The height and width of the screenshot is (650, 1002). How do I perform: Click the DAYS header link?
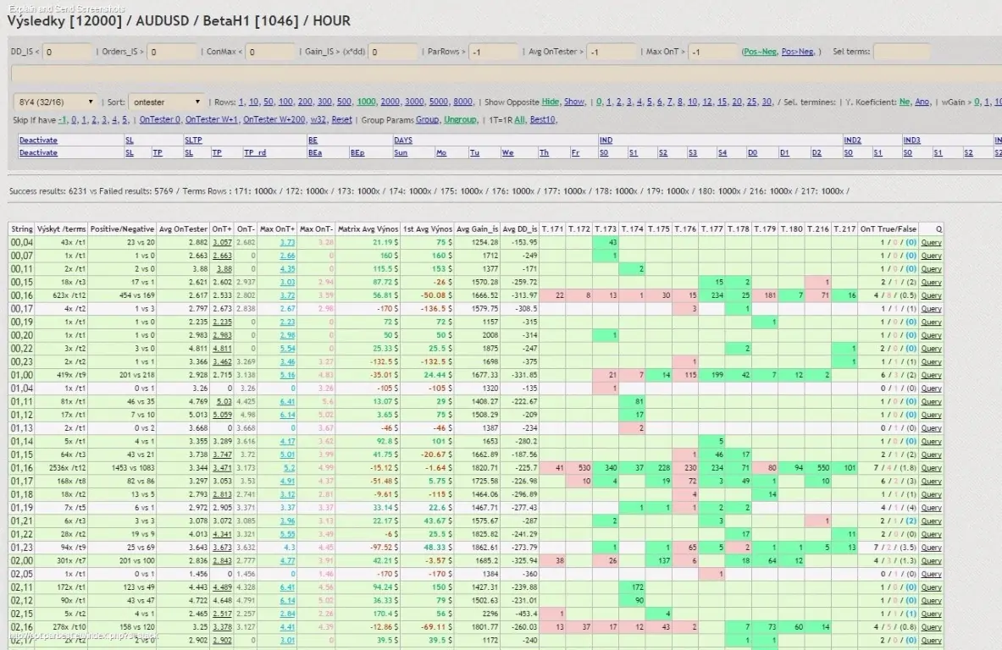click(x=402, y=140)
